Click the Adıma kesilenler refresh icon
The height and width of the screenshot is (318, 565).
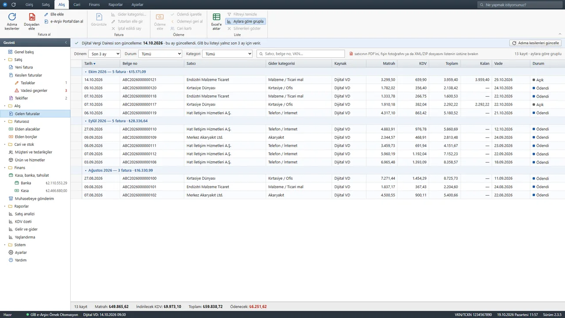(x=12, y=17)
